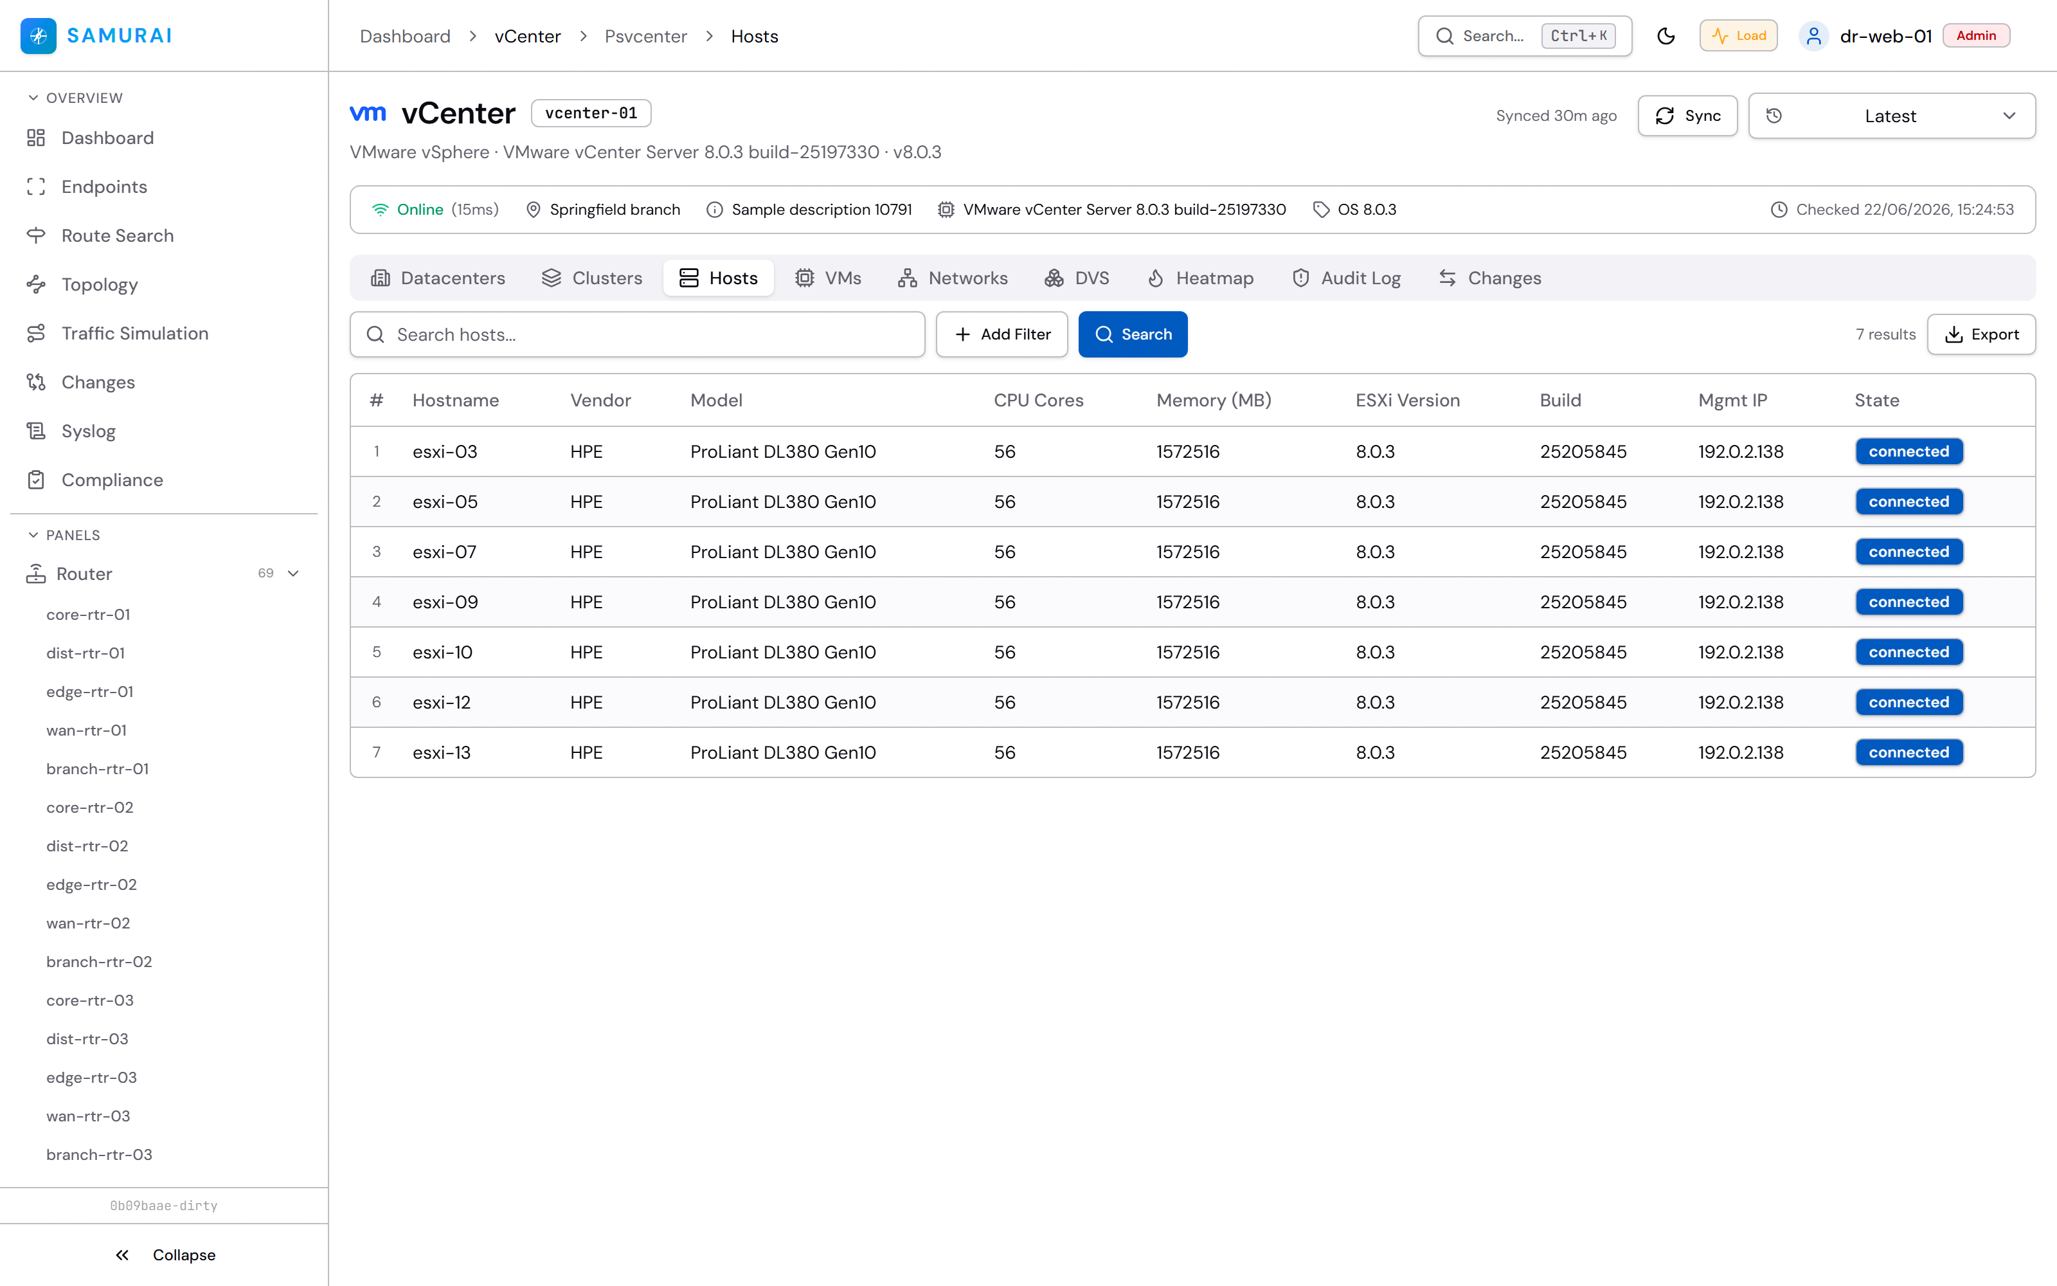Viewport: 2057px width, 1286px height.
Task: Click hostname esxi-12
Action: 442,703
